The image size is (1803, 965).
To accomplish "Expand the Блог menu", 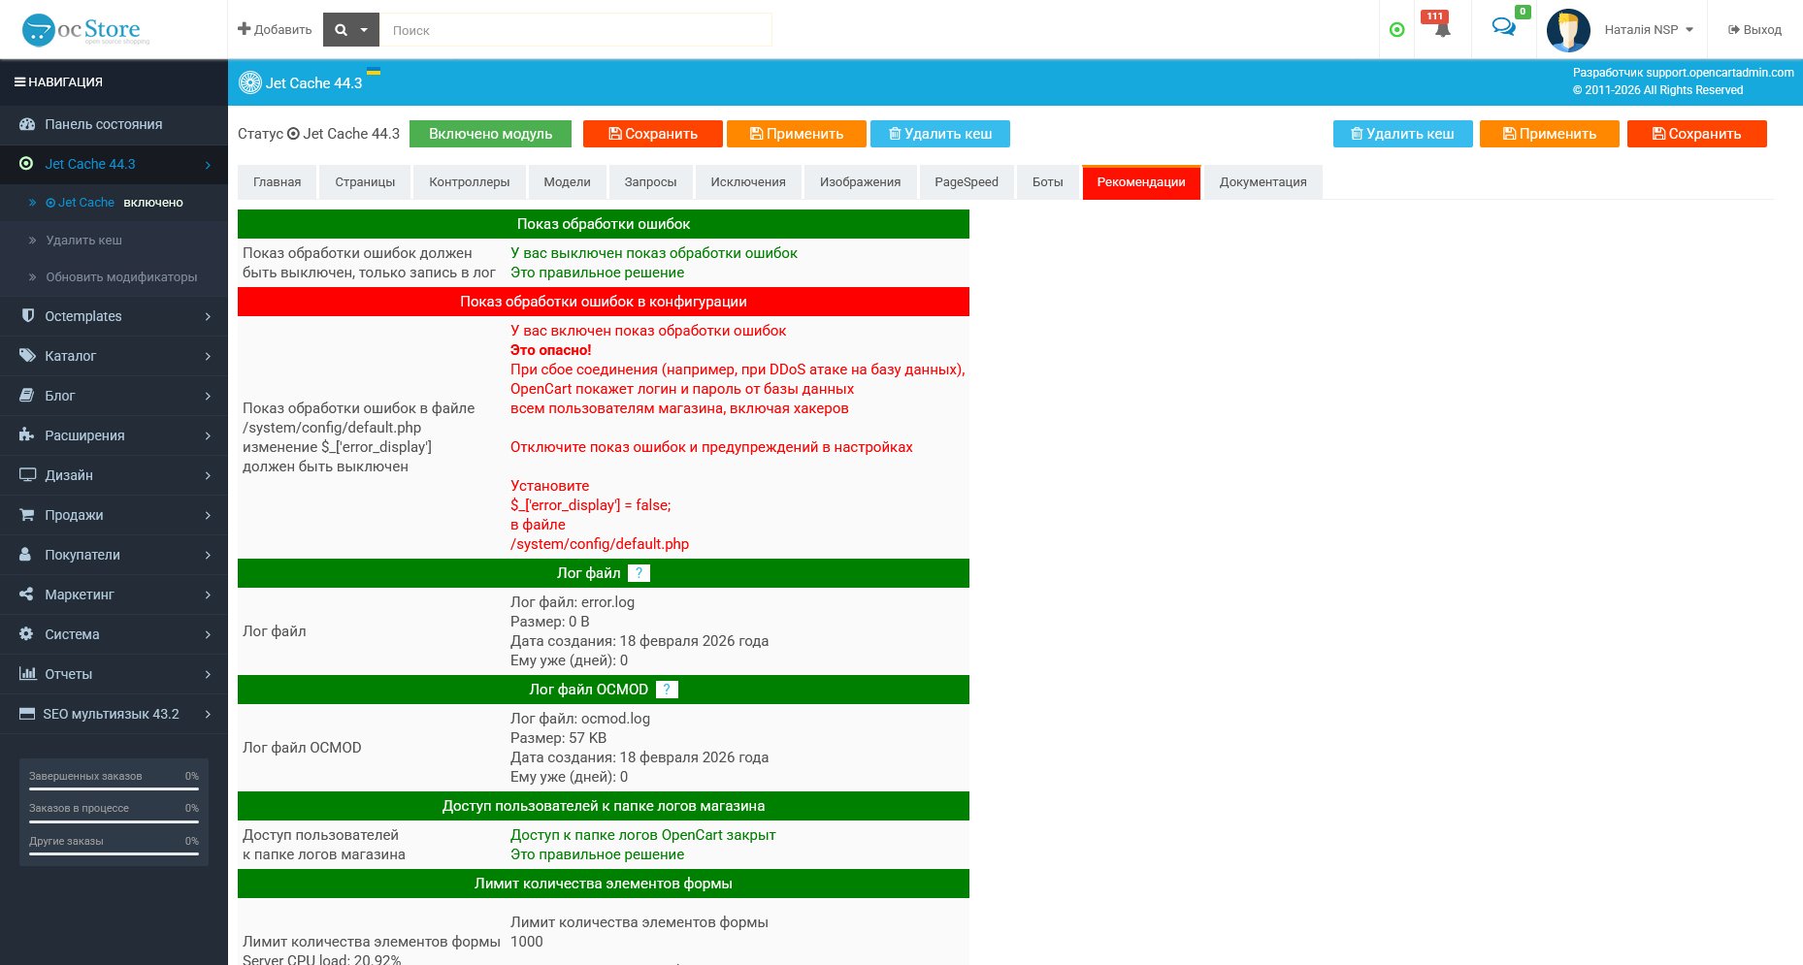I will click(x=114, y=396).
